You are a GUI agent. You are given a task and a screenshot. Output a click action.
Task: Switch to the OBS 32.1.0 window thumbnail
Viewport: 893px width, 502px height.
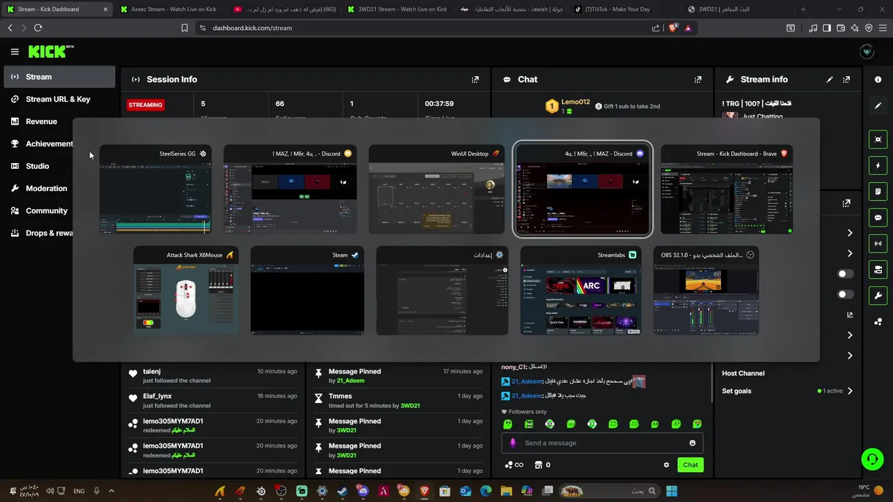pos(706,291)
